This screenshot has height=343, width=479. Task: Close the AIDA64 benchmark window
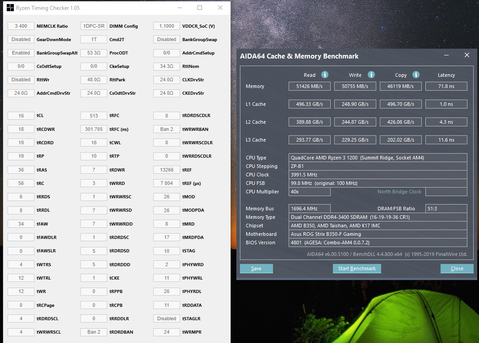click(x=467, y=55)
